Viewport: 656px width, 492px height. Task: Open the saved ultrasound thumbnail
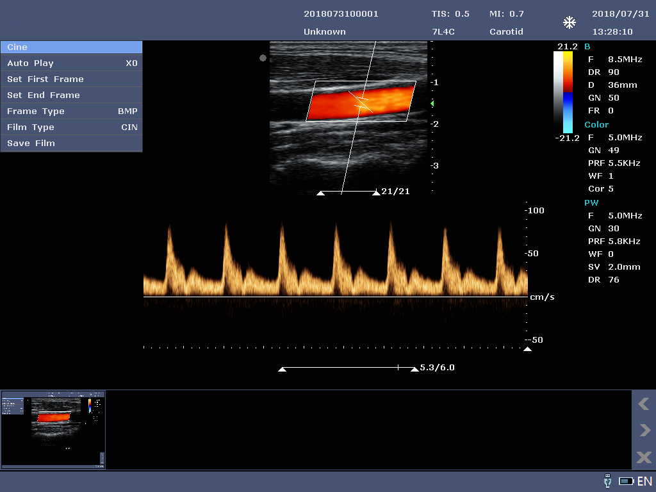pyautogui.click(x=53, y=430)
